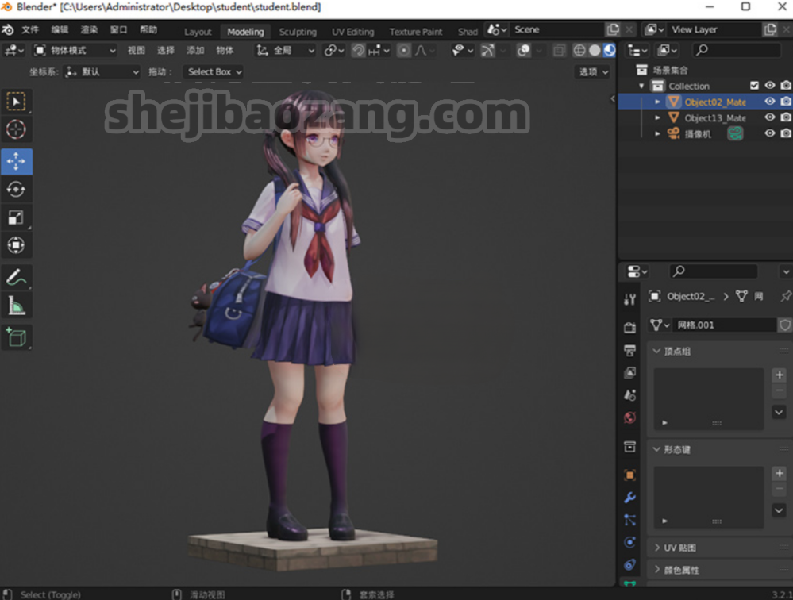Switch to the Texture Paint workspace tab
This screenshot has width=793, height=600.
coord(416,32)
